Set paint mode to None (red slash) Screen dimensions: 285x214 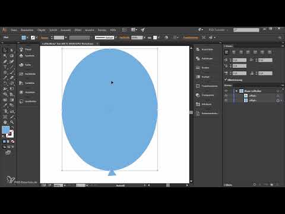(x=12, y=141)
